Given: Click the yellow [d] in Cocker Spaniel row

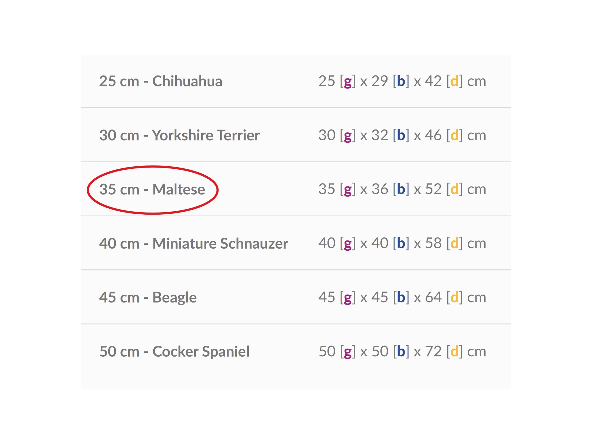Looking at the screenshot, I should point(454,351).
